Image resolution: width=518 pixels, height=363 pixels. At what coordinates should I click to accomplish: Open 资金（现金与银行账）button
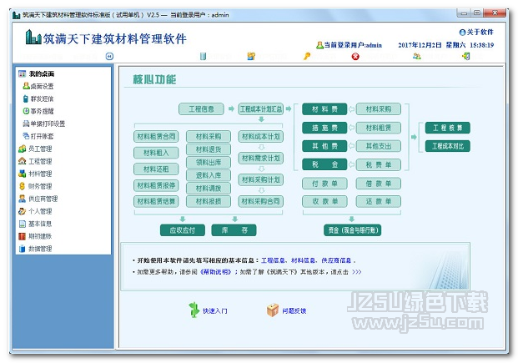tap(353, 230)
